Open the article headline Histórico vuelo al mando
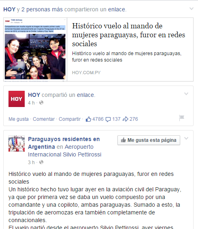The image size is (198, 229). 128,35
